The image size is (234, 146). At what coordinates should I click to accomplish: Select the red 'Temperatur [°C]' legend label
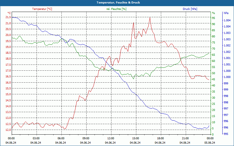[42, 9]
